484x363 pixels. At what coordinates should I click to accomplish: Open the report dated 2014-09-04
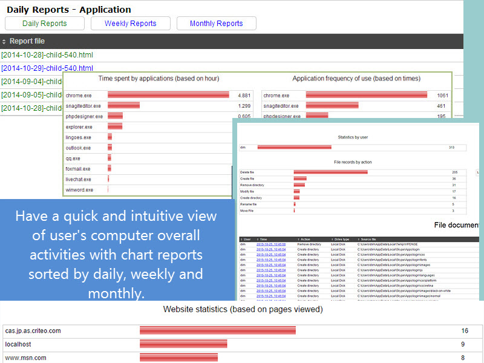(31, 82)
